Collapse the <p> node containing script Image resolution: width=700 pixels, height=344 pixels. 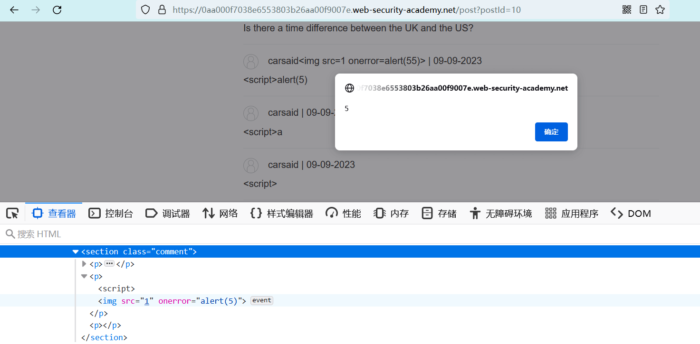[85, 276]
